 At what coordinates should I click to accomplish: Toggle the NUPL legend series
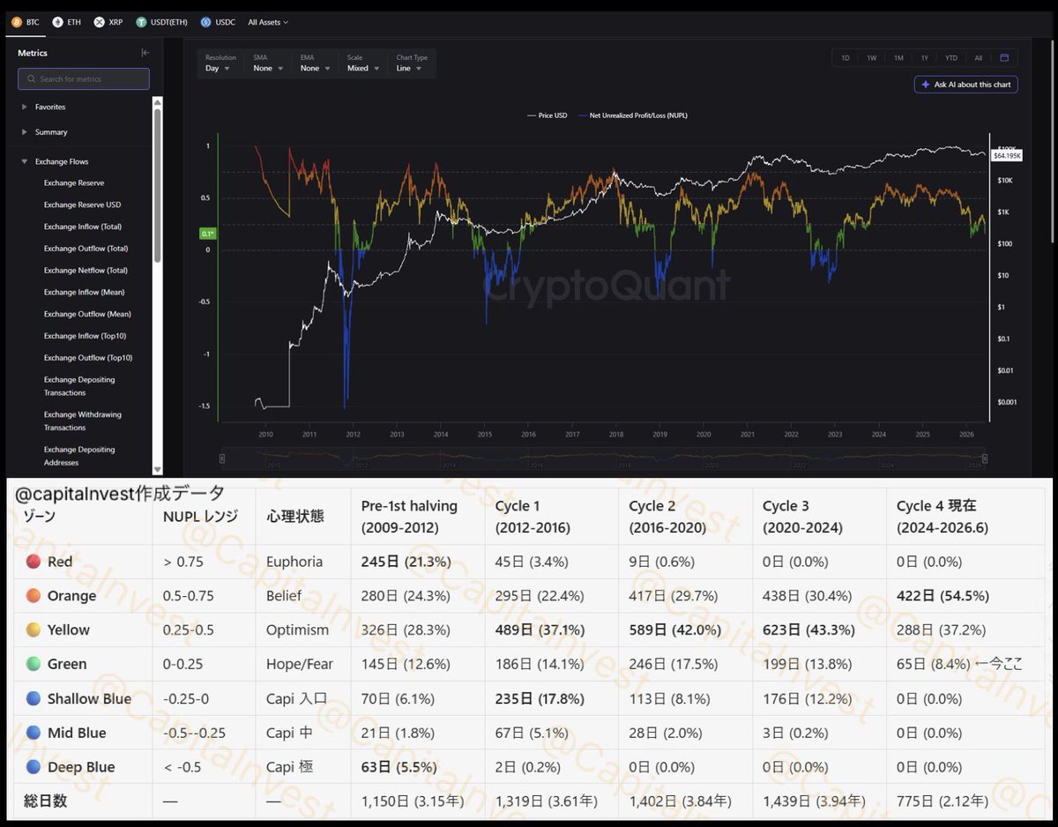(632, 115)
